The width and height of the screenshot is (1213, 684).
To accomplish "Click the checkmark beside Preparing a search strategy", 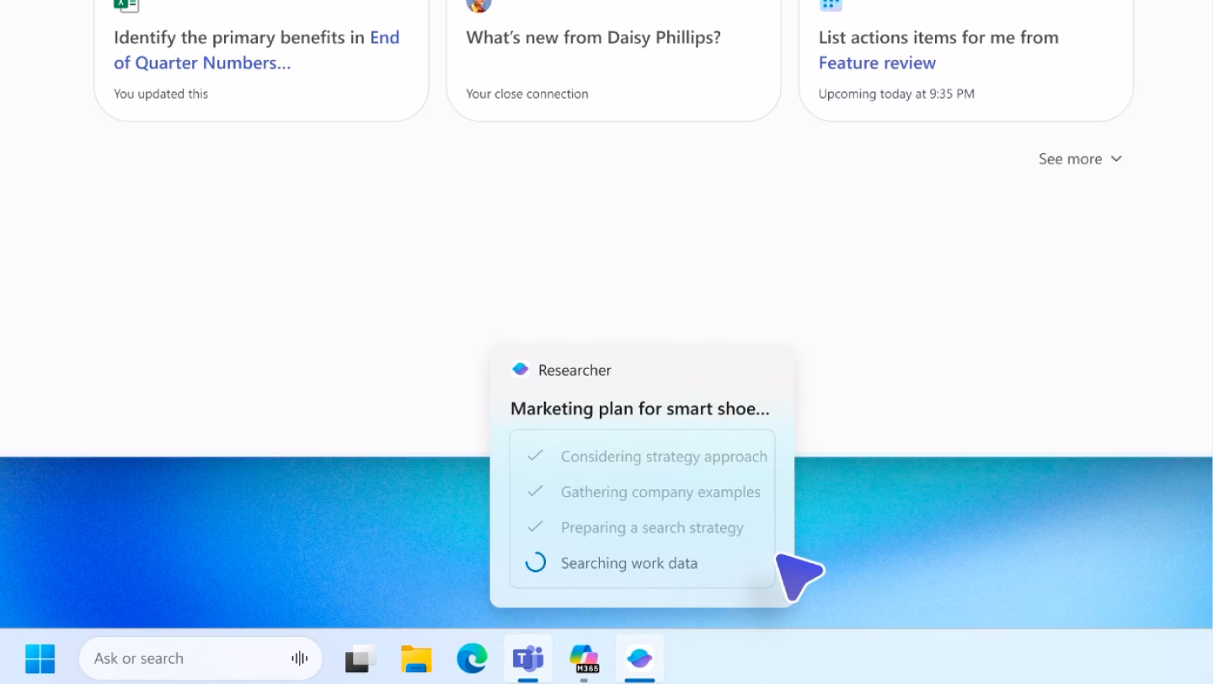I will click(x=535, y=526).
